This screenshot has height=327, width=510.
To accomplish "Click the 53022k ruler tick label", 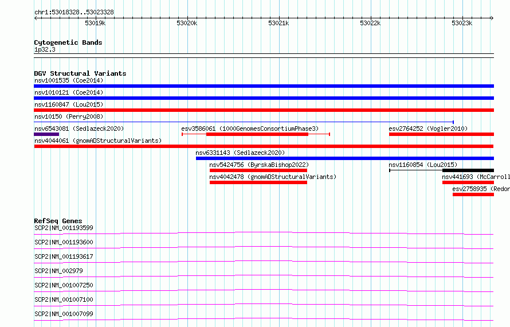I will click(x=370, y=23).
